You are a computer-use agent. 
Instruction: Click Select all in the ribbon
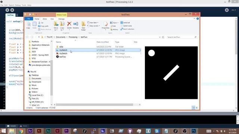(125, 23)
